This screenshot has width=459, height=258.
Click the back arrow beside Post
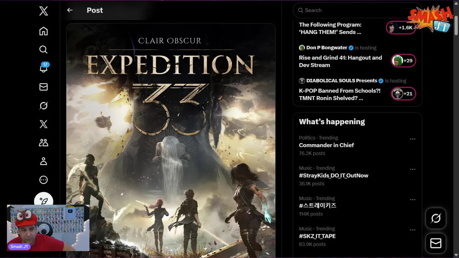pyautogui.click(x=70, y=10)
